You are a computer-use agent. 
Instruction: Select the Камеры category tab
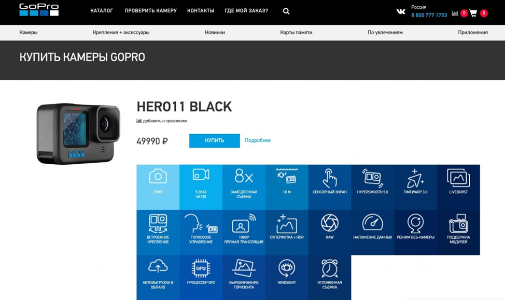(x=29, y=32)
